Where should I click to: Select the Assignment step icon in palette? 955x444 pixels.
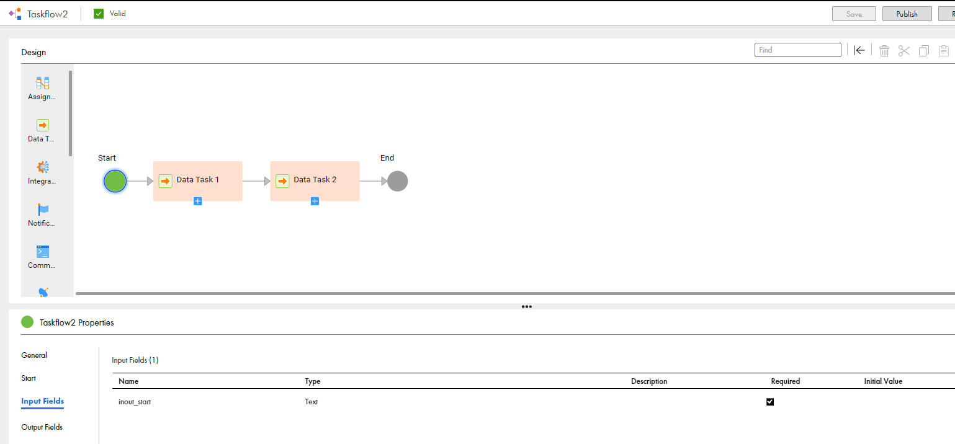click(43, 83)
